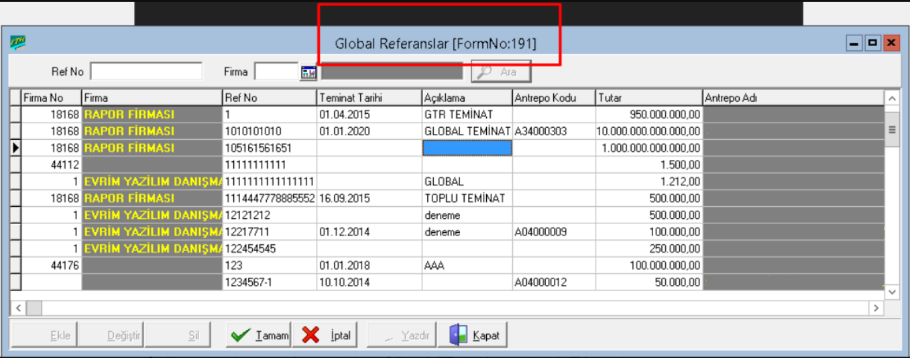Click date cell 01.01.2018
This screenshot has height=358, width=910.
369,265
